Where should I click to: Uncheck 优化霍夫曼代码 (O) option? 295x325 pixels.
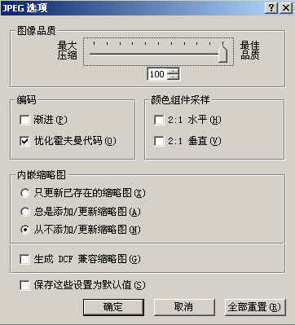[x=25, y=141]
